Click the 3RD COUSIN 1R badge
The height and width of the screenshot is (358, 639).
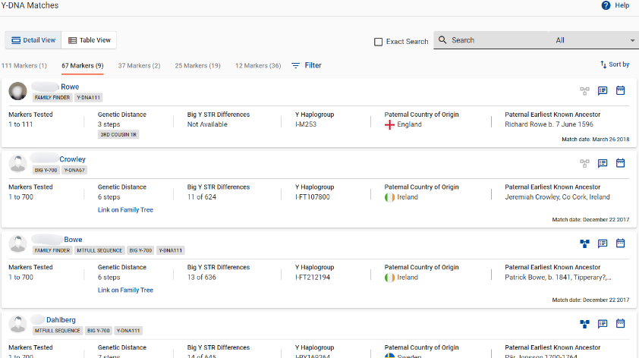(x=118, y=134)
